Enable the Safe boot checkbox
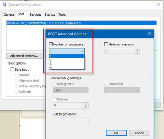 click(x=12, y=69)
